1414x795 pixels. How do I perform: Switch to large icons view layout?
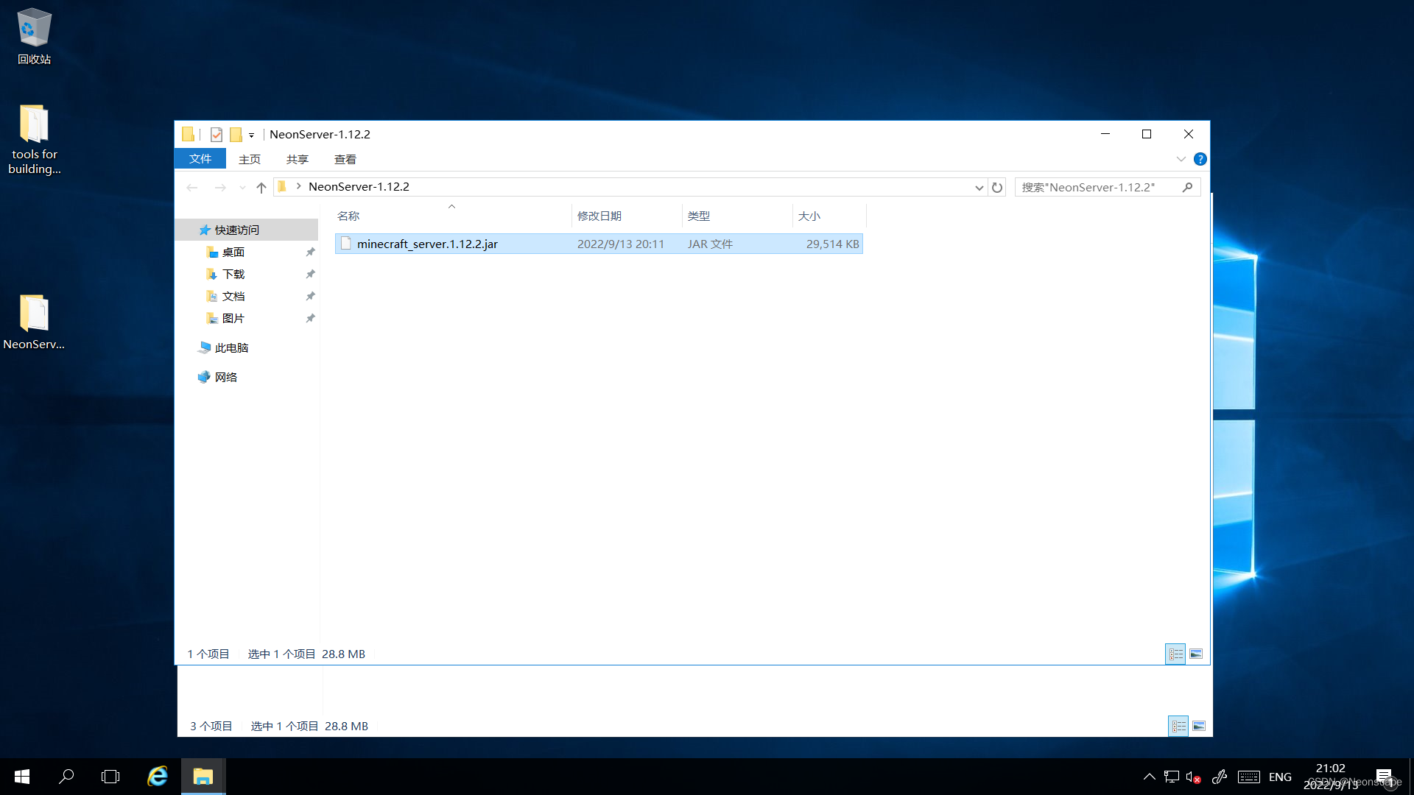pyautogui.click(x=1196, y=654)
